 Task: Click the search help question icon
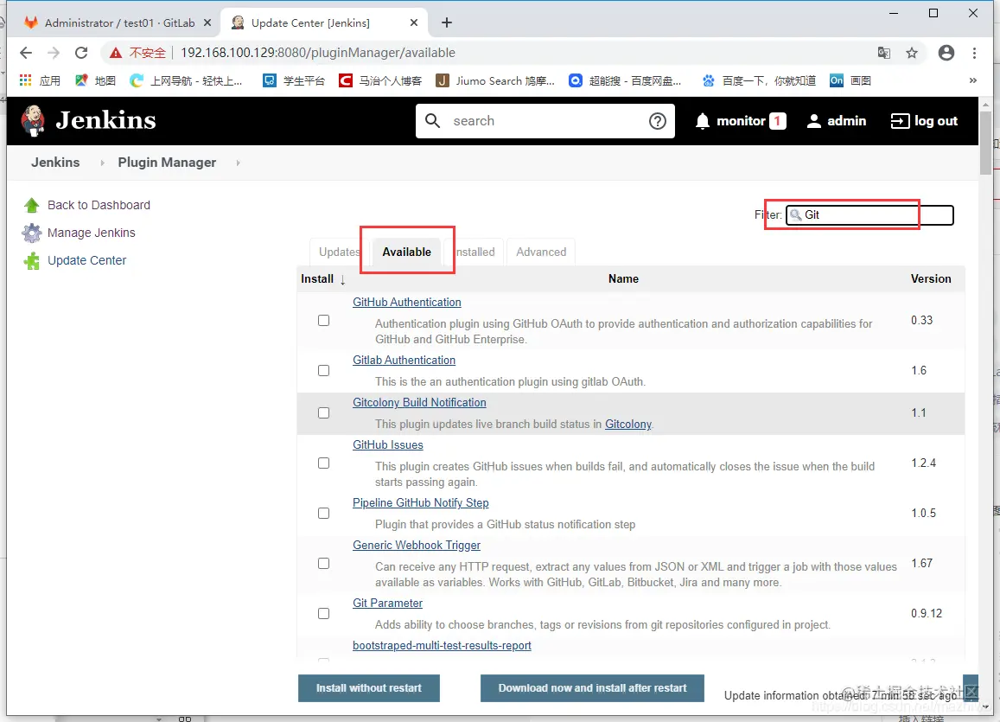pyautogui.click(x=658, y=121)
